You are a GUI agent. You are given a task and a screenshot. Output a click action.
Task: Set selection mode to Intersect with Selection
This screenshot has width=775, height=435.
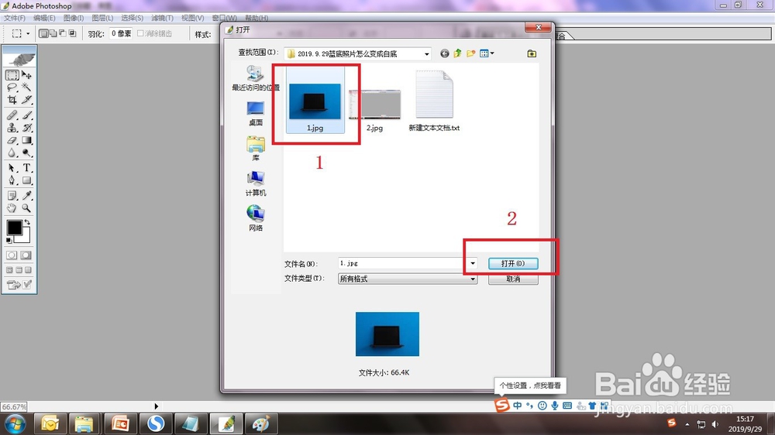click(x=72, y=33)
